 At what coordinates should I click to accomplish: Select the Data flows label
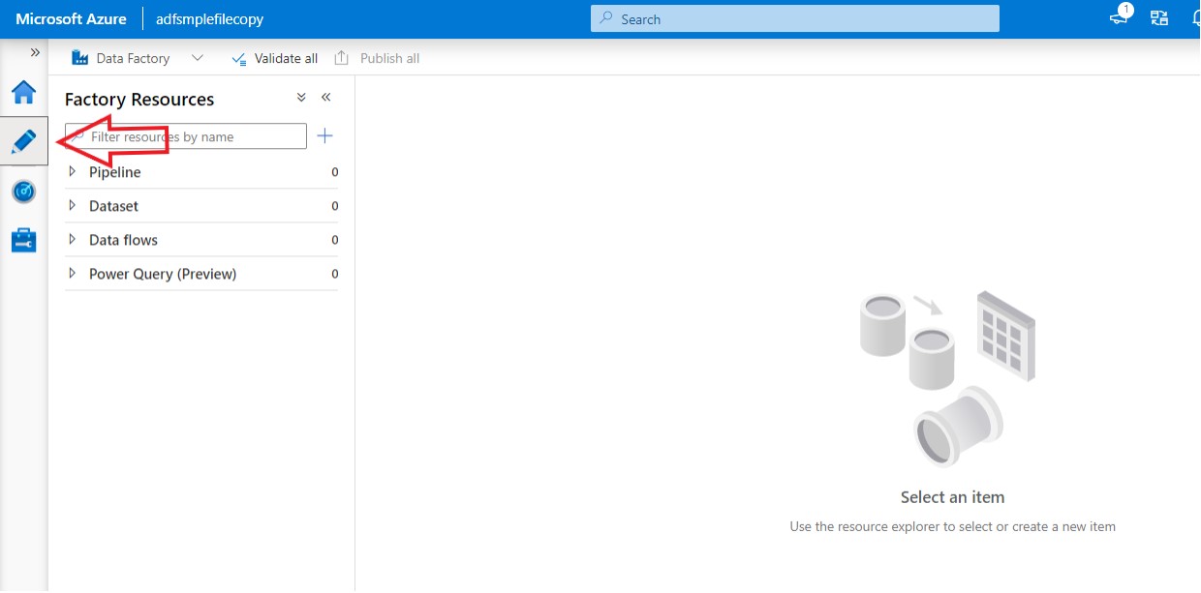(123, 240)
